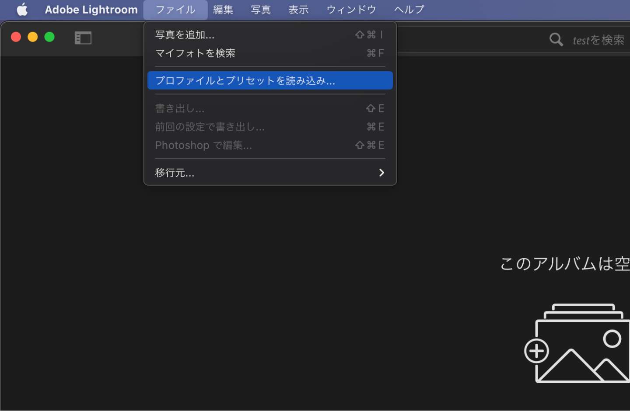The width and height of the screenshot is (630, 411).
Task: Choose 写真を追加... from the menu
Action: tap(270, 35)
